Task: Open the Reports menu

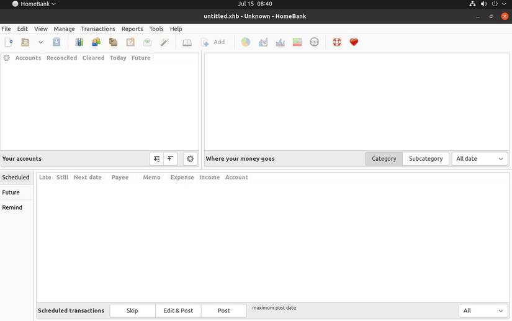Action: click(x=132, y=29)
